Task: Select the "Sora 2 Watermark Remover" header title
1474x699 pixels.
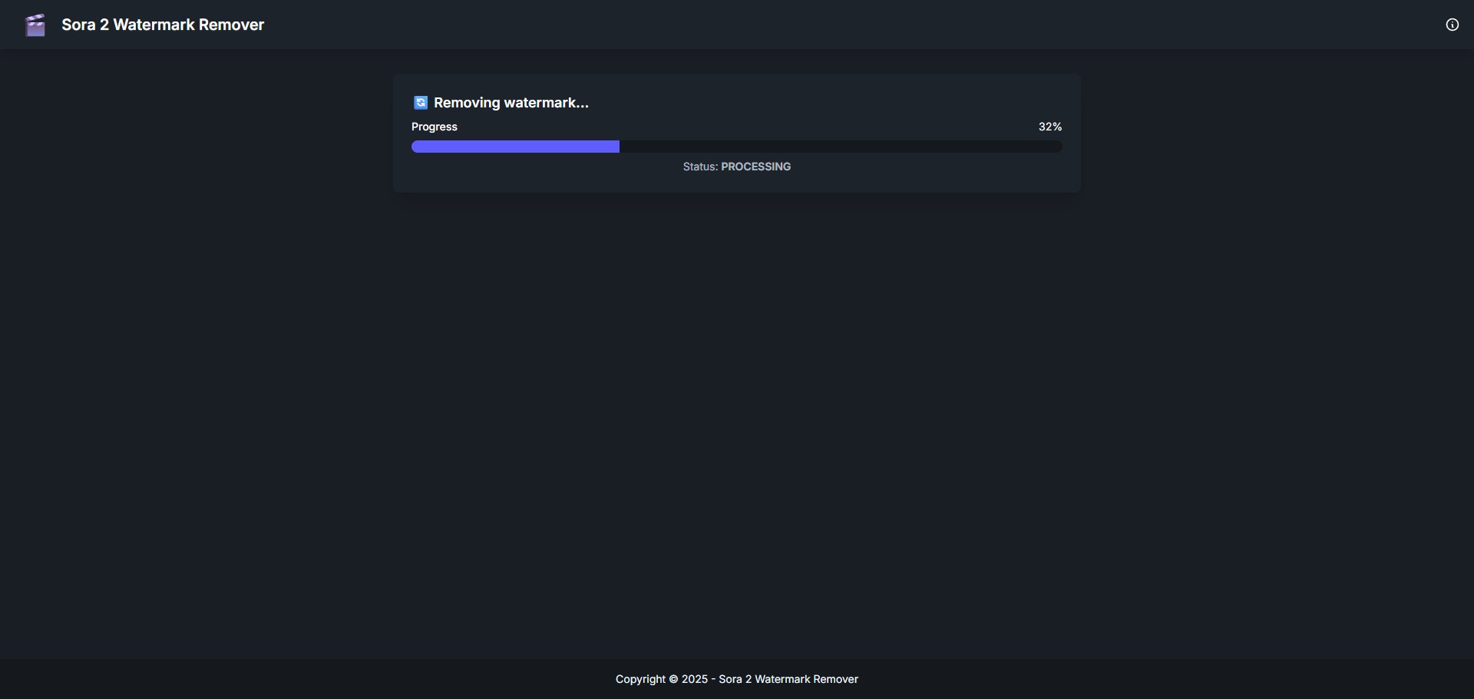Action: [163, 25]
